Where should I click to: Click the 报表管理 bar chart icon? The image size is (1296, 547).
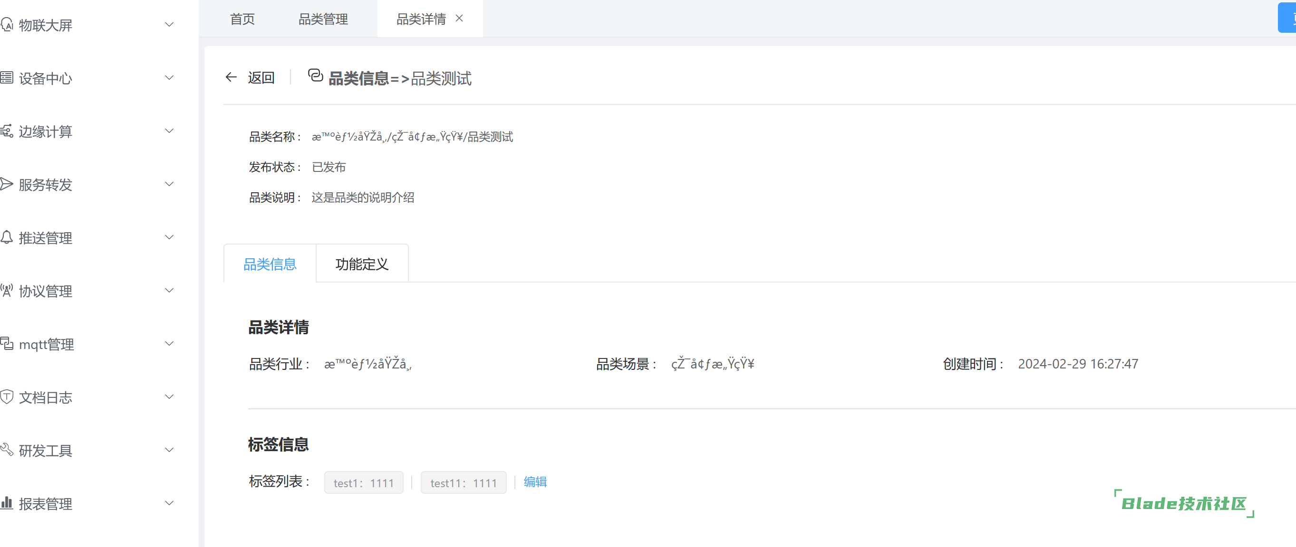pos(7,503)
